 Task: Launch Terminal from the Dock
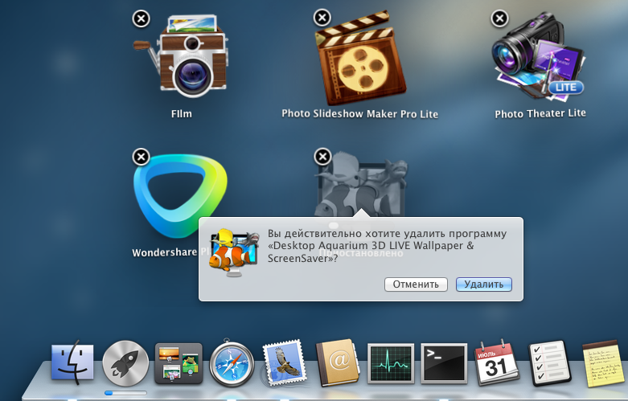444,363
